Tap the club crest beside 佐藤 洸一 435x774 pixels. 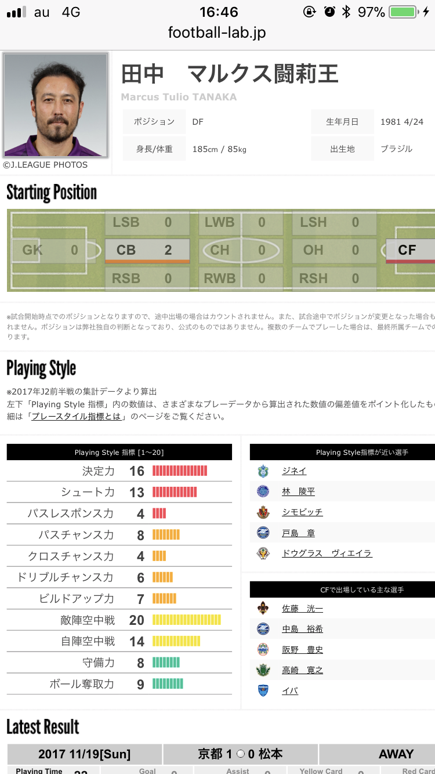[263, 609]
